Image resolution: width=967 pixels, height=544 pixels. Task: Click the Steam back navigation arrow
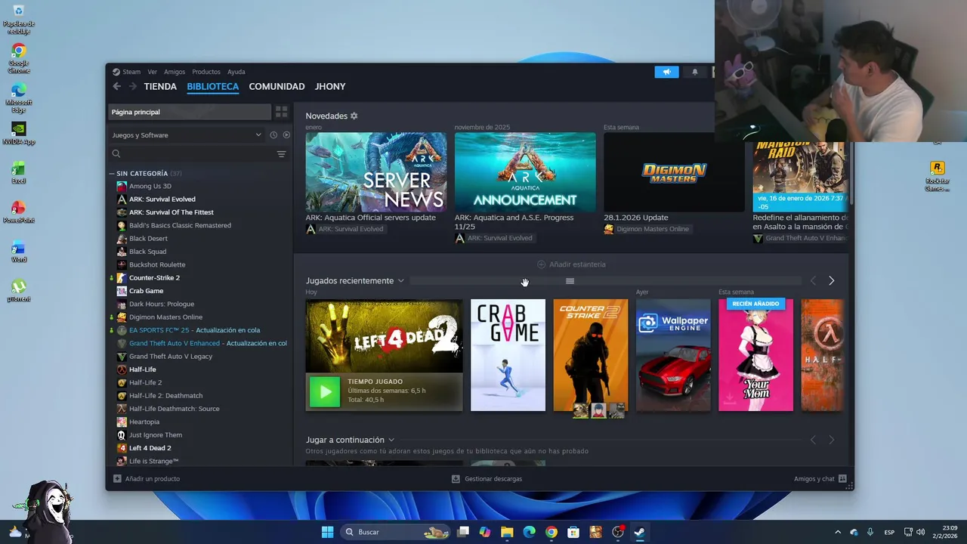pyautogui.click(x=116, y=86)
